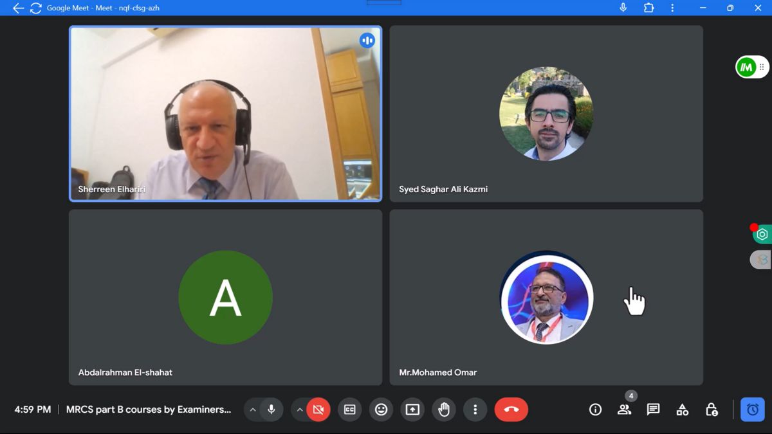Image resolution: width=772 pixels, height=434 pixels.
Task: Click the audio indicator on Sherreen's tile
Action: coord(367,41)
